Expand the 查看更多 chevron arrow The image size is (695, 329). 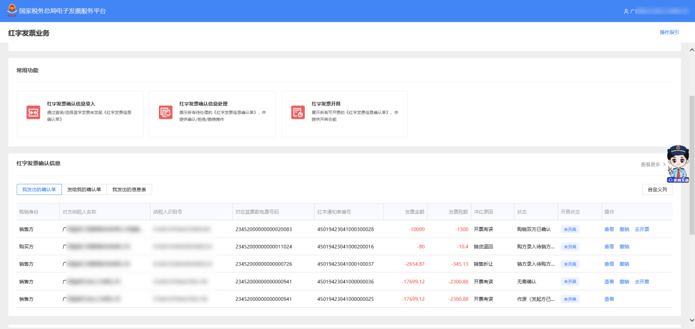pos(664,164)
